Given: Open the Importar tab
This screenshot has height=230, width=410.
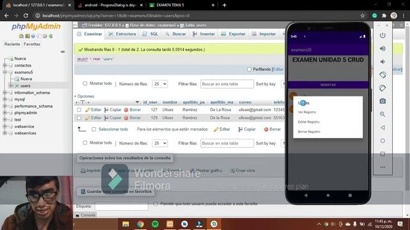Looking at the screenshot, I should click(264, 34).
